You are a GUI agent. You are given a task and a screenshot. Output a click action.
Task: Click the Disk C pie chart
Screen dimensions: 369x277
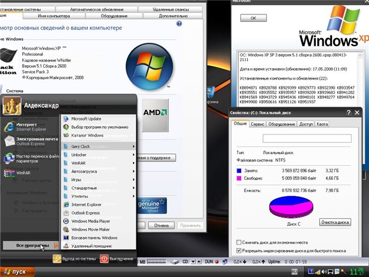[291, 207]
